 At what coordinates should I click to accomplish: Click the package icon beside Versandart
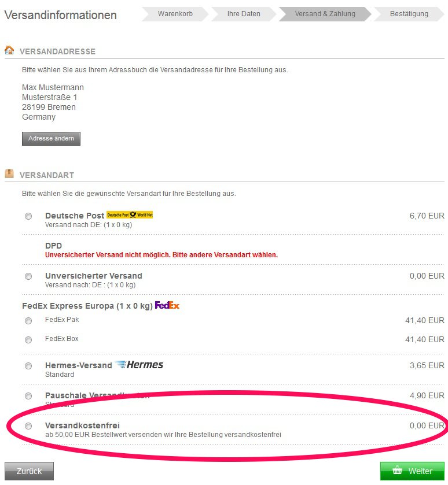click(x=9, y=173)
